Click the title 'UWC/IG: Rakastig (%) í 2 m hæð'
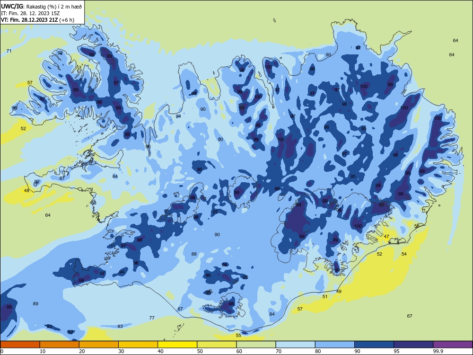The image size is (473, 355). 41,6
